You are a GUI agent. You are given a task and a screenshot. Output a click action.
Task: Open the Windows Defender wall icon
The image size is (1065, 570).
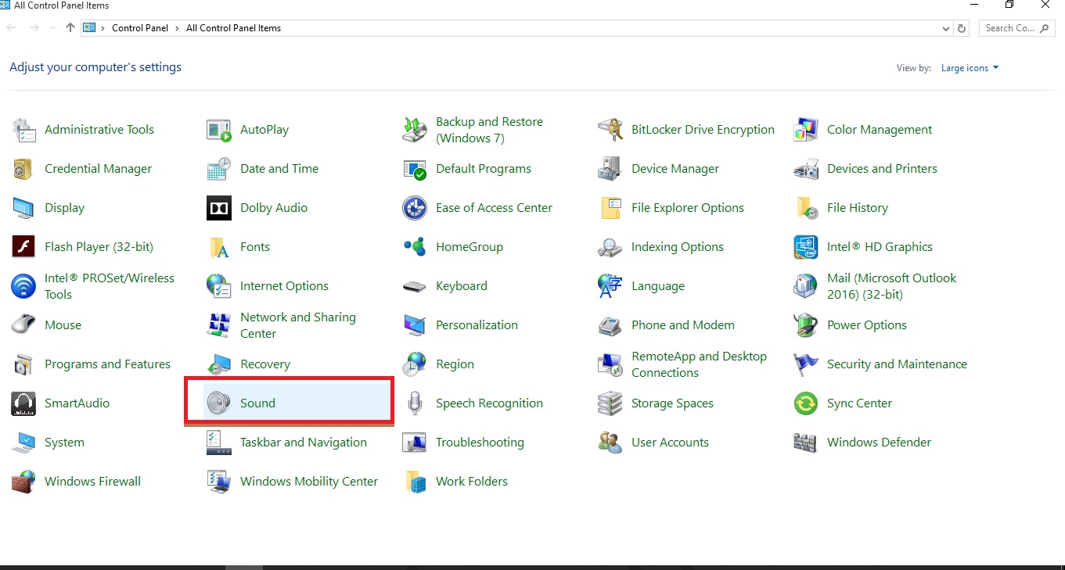806,443
